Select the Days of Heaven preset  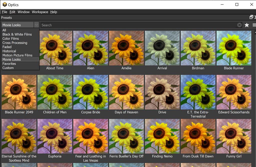126,92
